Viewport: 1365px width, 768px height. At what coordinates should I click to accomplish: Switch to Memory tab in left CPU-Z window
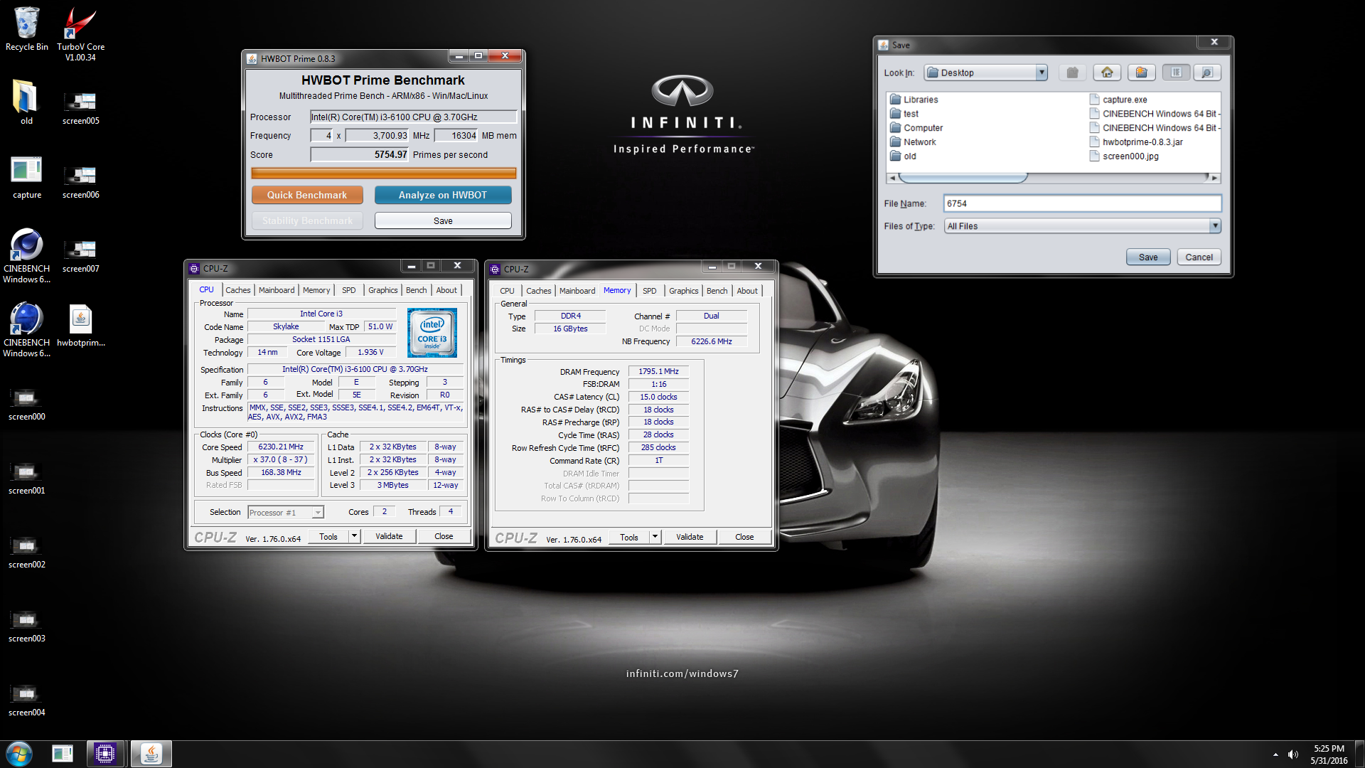click(316, 290)
